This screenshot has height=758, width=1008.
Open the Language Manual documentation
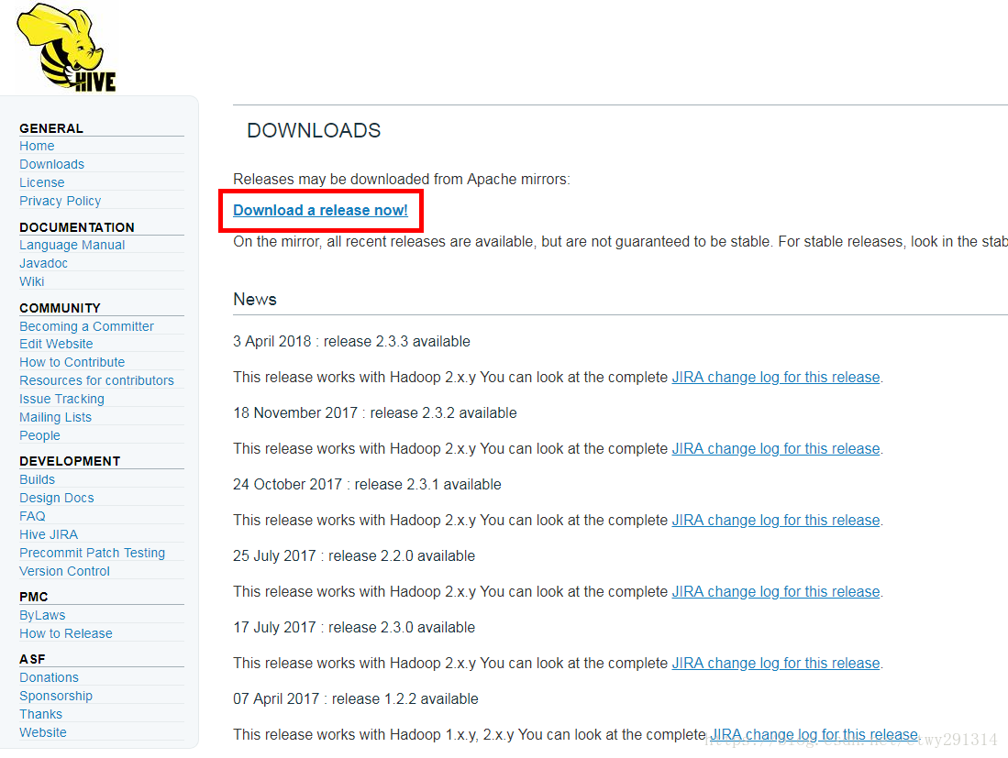click(x=72, y=245)
